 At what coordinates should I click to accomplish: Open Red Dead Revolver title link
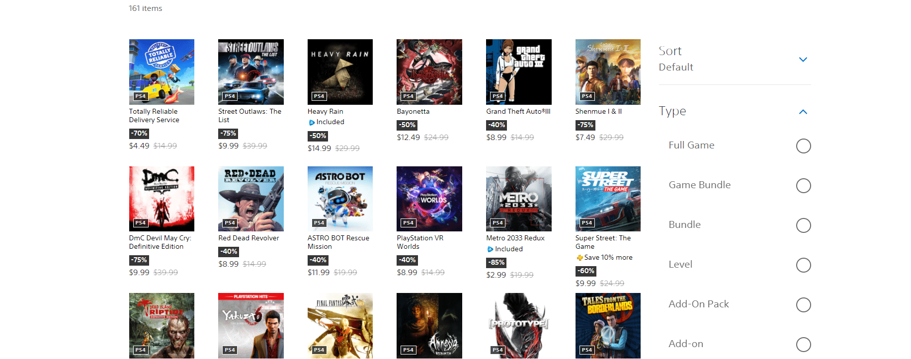coord(248,238)
